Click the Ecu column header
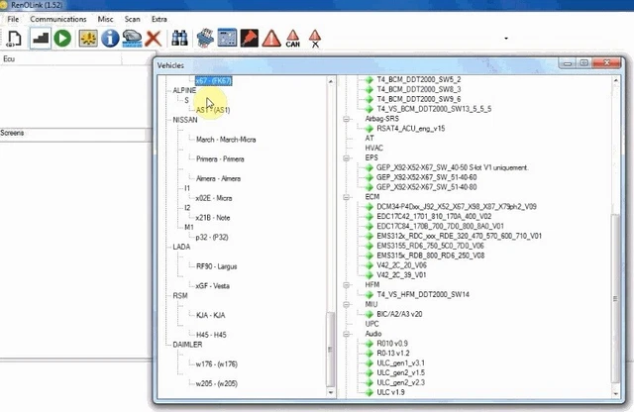 [x=60, y=59]
